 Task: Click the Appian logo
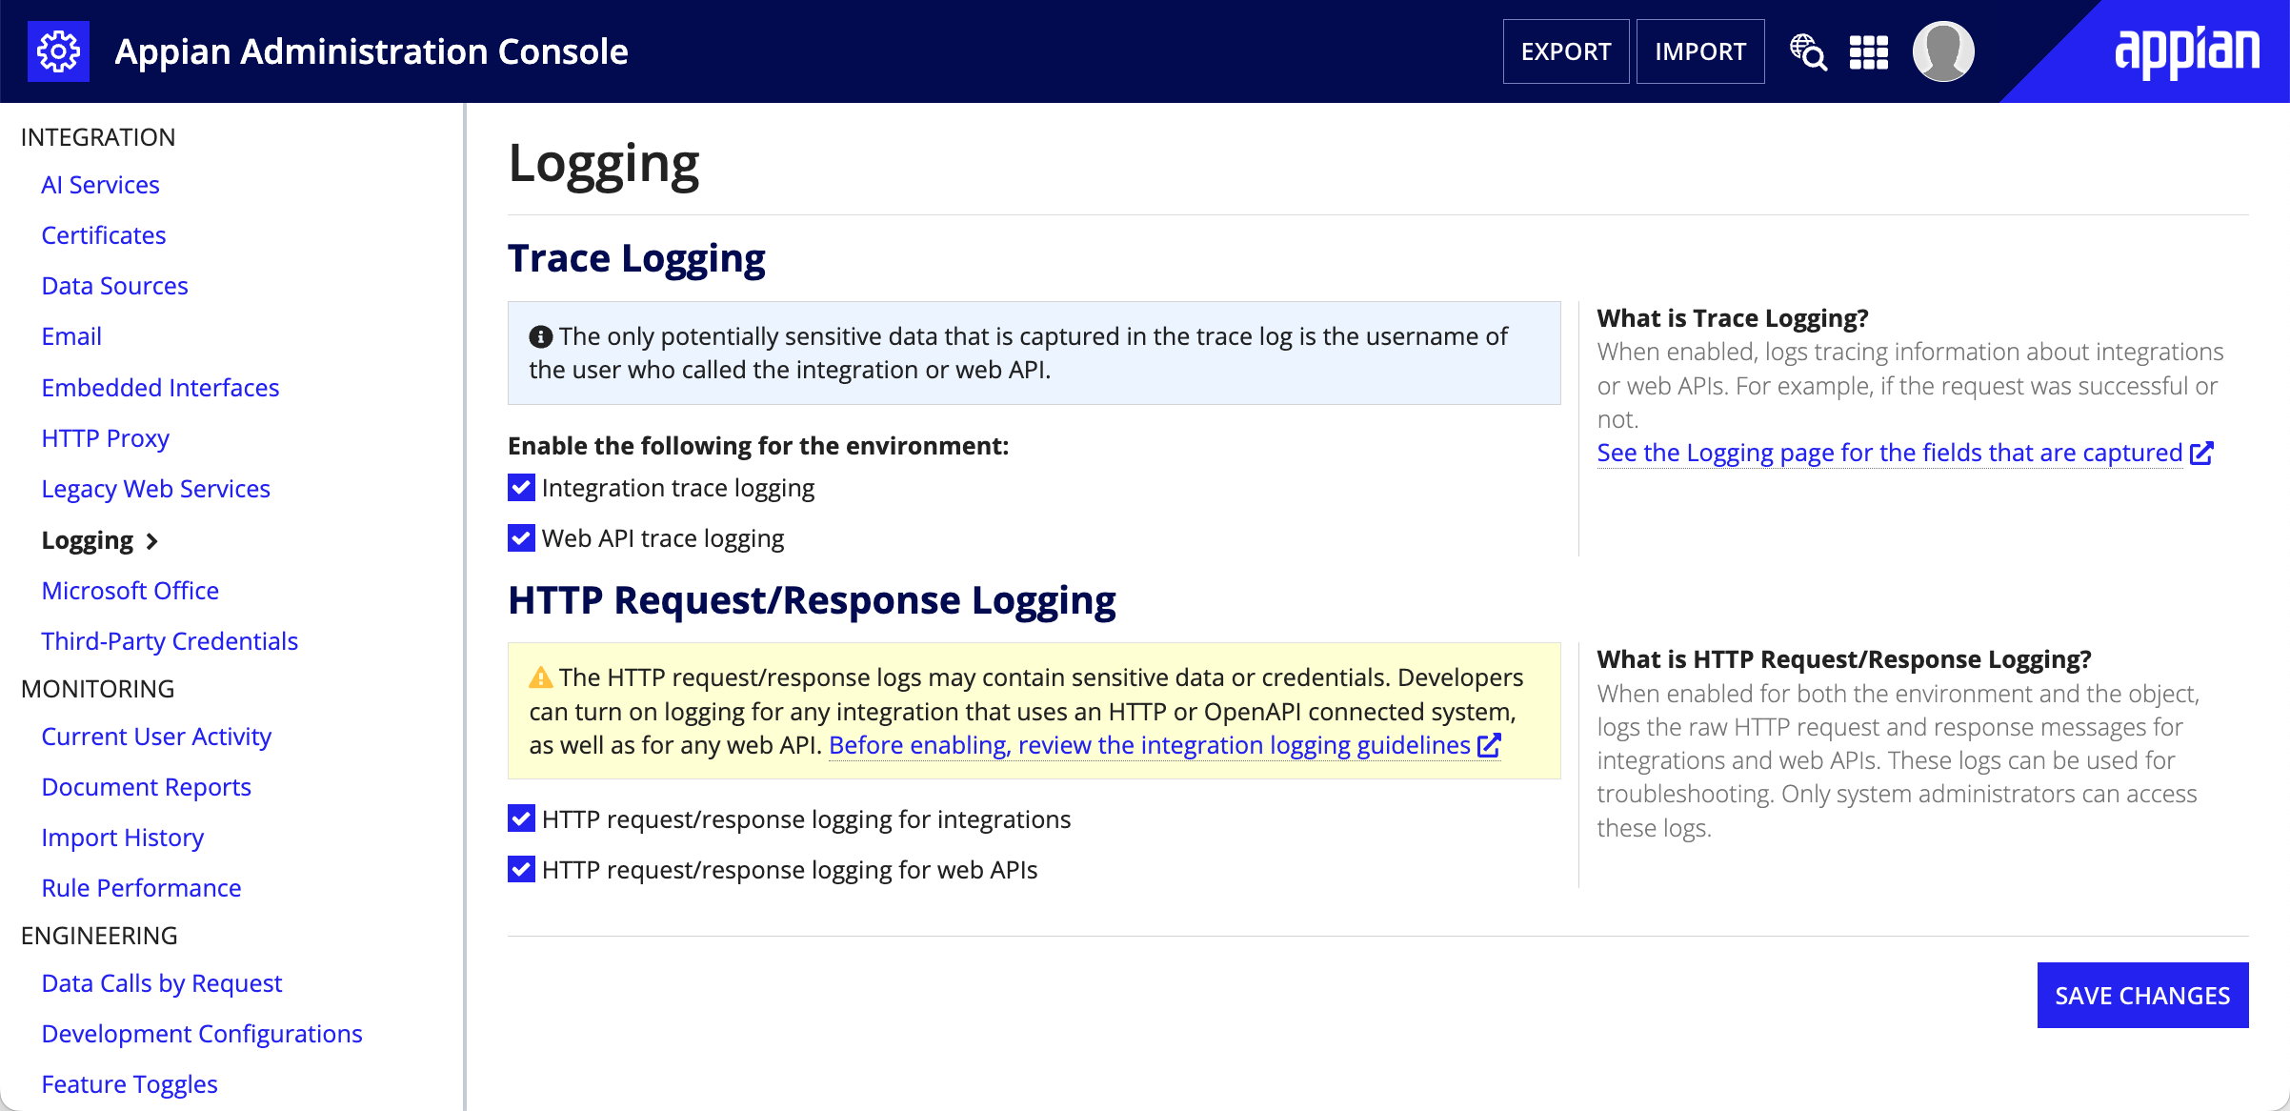pyautogui.click(x=2187, y=51)
